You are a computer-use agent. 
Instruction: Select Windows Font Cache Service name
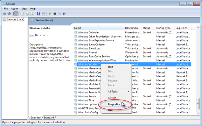click(x=94, y=56)
